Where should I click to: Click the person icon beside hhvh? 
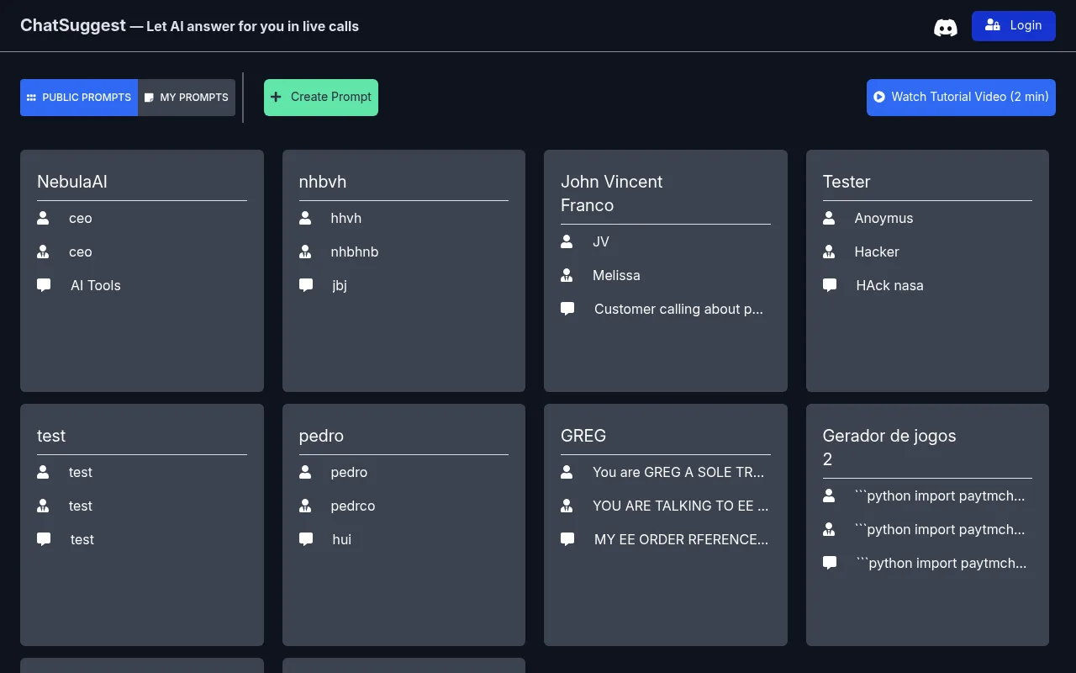(x=305, y=218)
